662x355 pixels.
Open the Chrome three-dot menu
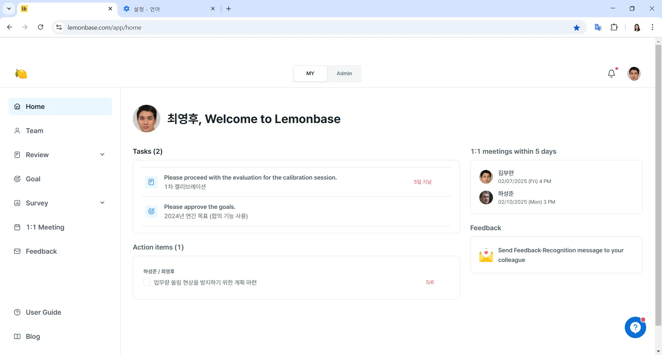tap(652, 27)
